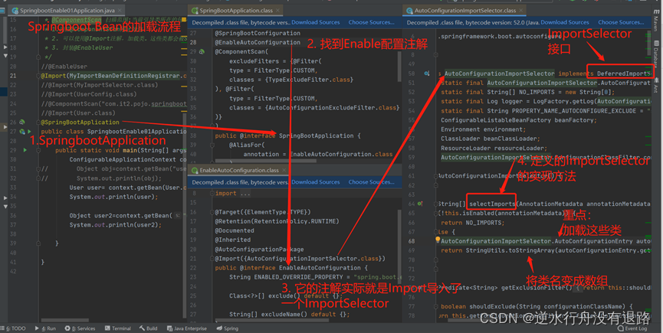This screenshot has height=333, width=663.
Task: Open the Event Log panel
Action: pos(632,328)
